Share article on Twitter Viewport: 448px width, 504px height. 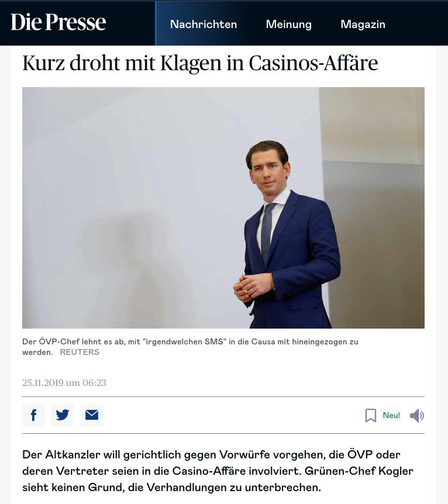(63, 415)
